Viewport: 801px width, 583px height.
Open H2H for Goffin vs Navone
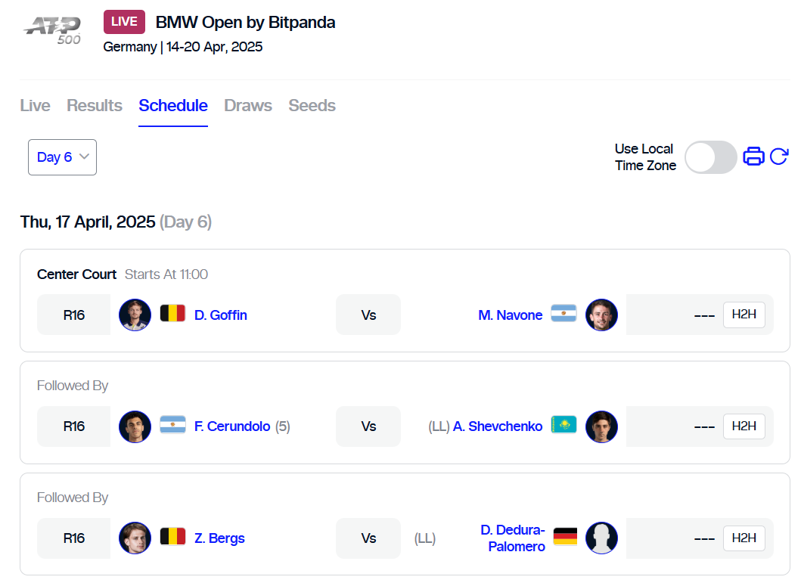744,315
